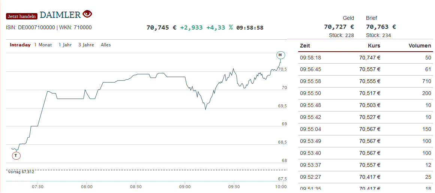Click the Vortag 67,812 reference line label

click(x=21, y=172)
